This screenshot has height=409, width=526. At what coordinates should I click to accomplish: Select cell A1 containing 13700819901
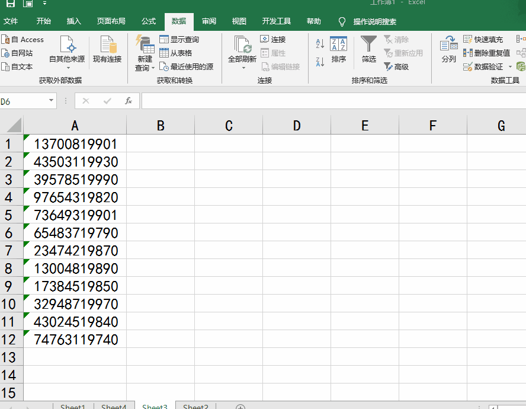tap(75, 143)
